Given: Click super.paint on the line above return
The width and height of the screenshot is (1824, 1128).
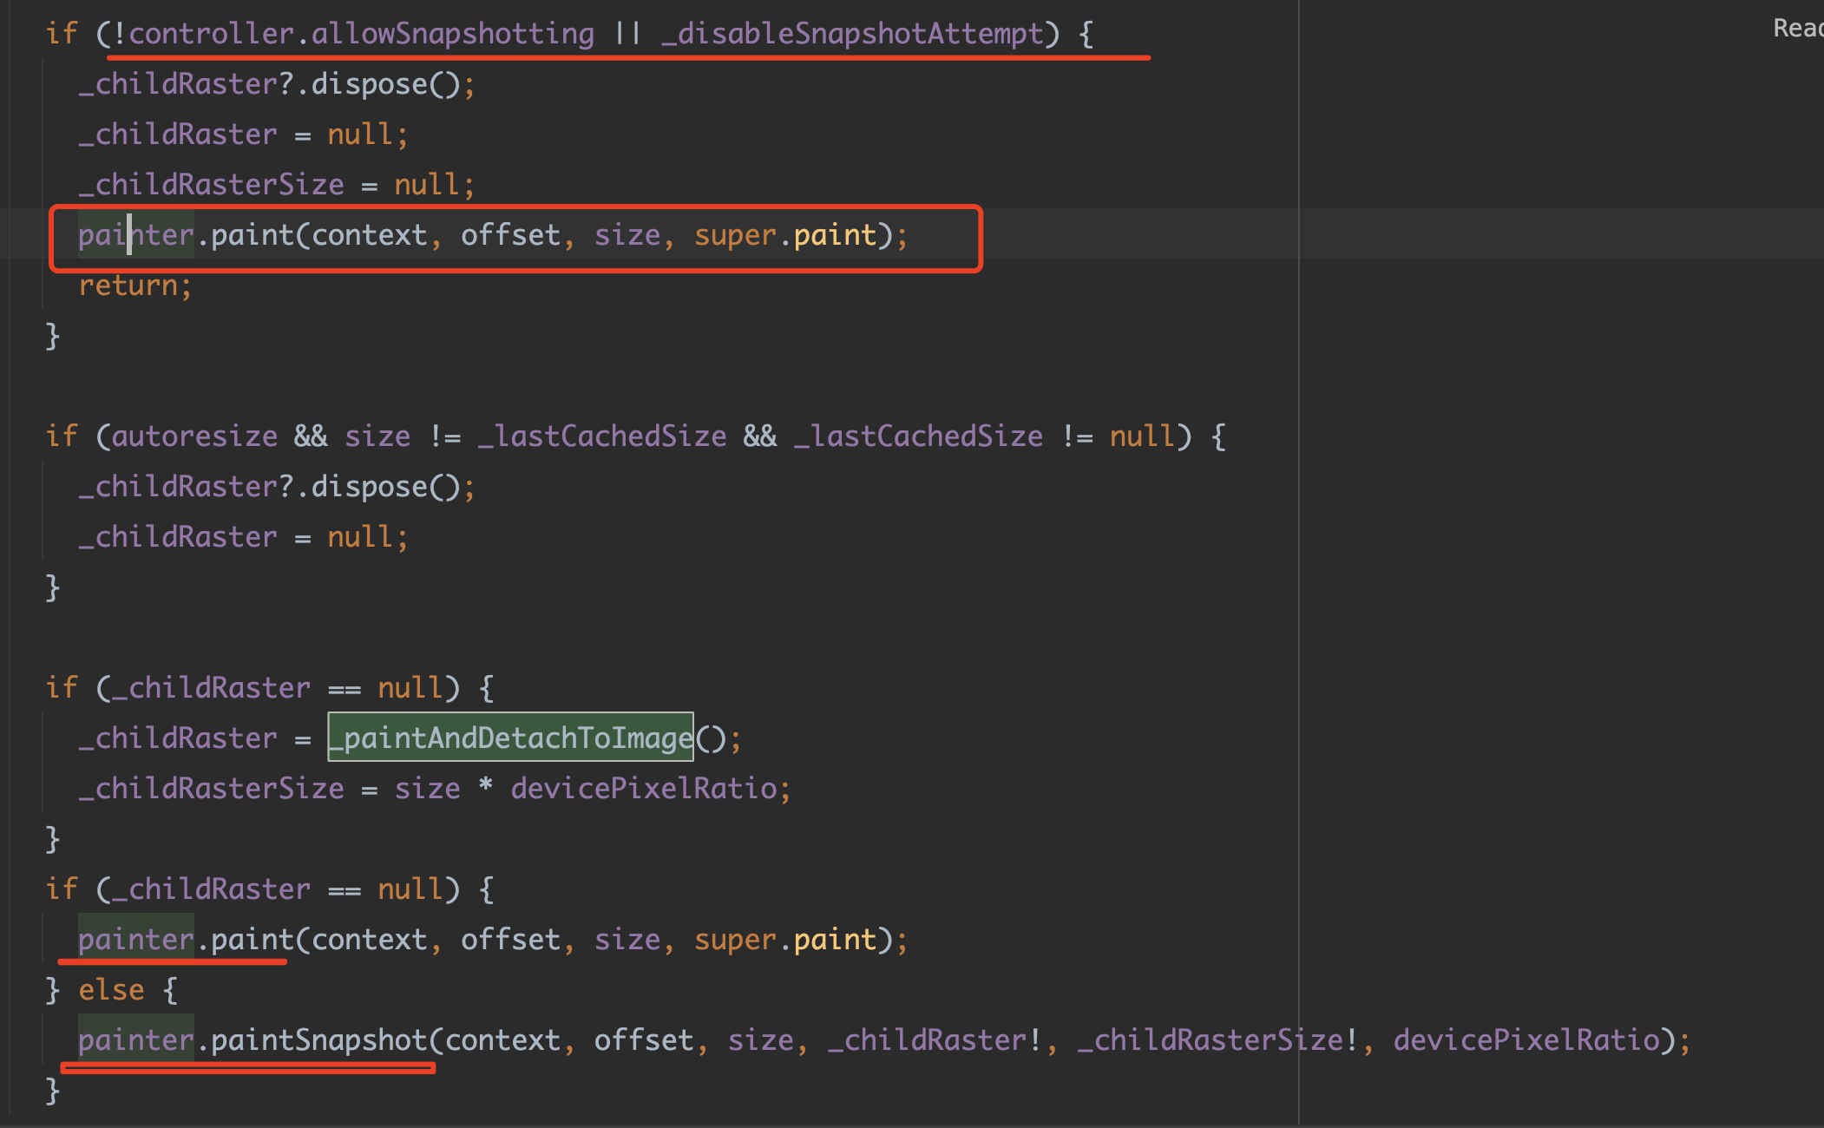Looking at the screenshot, I should click(785, 235).
